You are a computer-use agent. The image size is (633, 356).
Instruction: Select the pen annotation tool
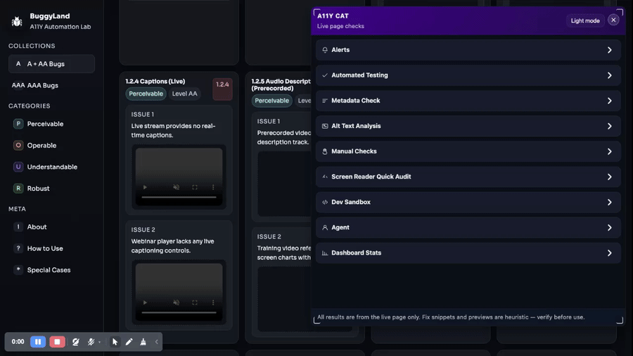point(129,342)
